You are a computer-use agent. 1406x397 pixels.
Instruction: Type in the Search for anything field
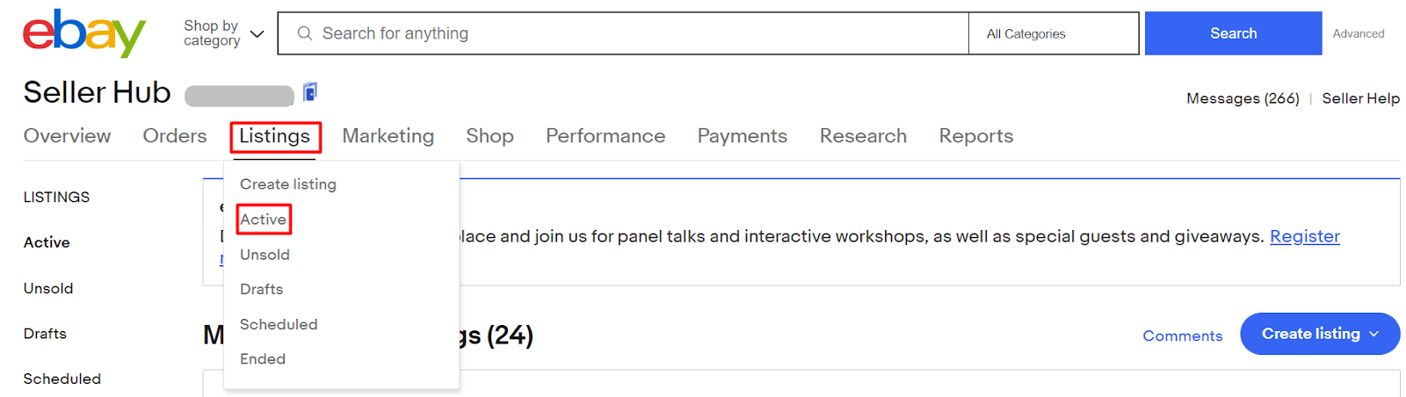[633, 33]
